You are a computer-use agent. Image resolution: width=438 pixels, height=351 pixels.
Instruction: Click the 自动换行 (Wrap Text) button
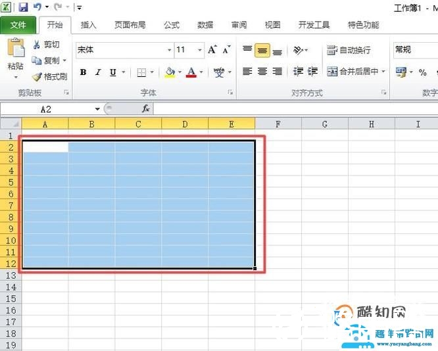tap(349, 50)
